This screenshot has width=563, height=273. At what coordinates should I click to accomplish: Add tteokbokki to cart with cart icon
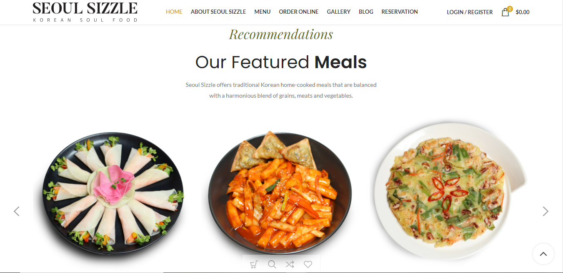pos(253,264)
